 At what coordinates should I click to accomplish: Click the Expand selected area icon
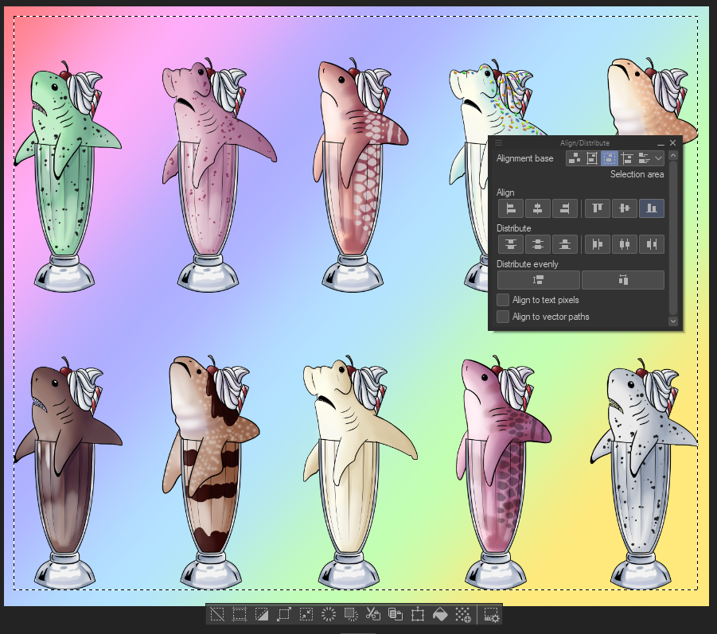click(x=283, y=614)
